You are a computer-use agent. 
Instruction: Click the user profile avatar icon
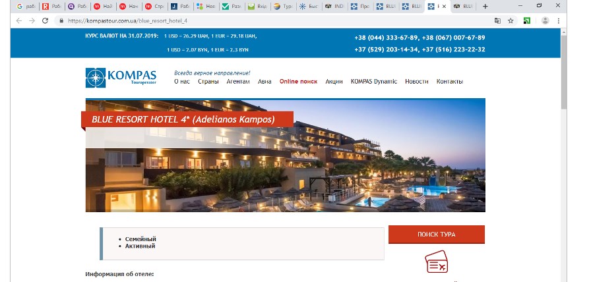pos(545,21)
